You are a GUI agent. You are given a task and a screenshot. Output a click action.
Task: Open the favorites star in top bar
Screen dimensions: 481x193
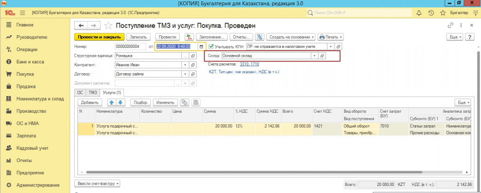click(442, 13)
